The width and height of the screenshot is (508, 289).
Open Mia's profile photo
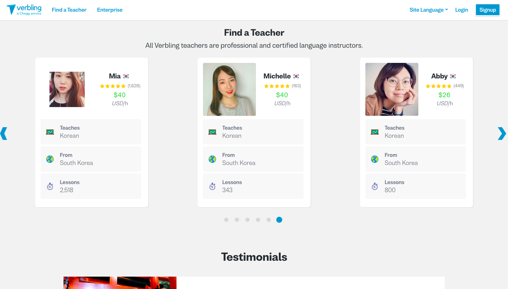pos(67,89)
